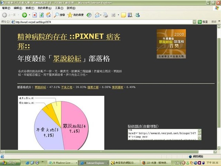Click the page status icon in status bar
This screenshot has height=166, width=221.
pos(2,156)
